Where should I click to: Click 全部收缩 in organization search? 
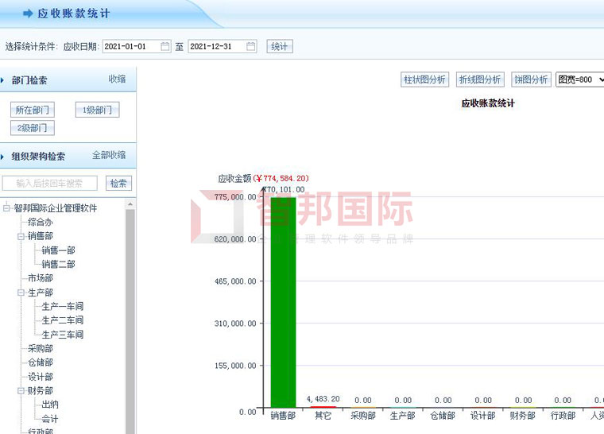click(109, 155)
